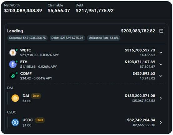Open USDC debt details arrow
173x135 pixels.
point(161,122)
